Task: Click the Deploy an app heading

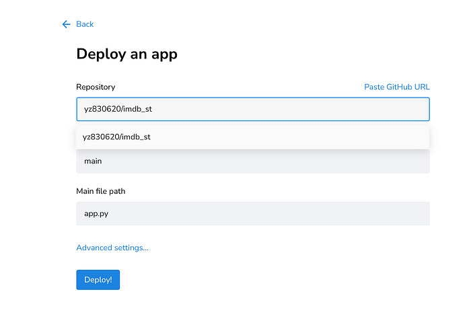Action: [x=126, y=54]
